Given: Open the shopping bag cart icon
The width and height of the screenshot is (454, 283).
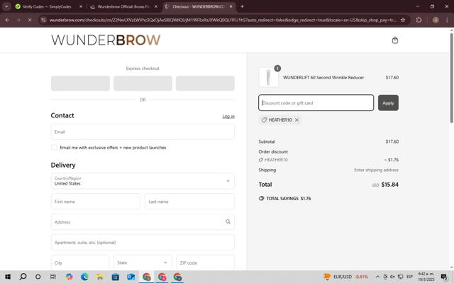Looking at the screenshot, I should coord(395,40).
